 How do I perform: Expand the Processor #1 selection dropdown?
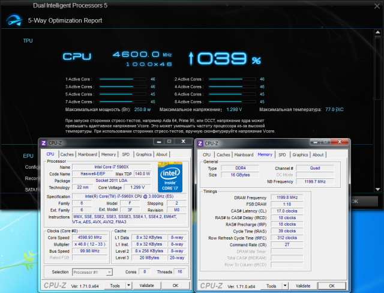click(109, 272)
